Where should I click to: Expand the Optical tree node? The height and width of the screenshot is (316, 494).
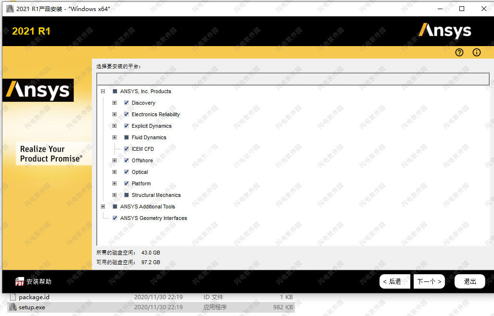(114, 172)
